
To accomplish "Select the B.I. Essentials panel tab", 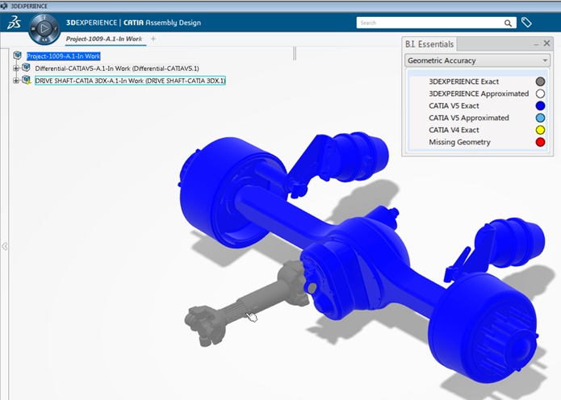I will pos(429,44).
